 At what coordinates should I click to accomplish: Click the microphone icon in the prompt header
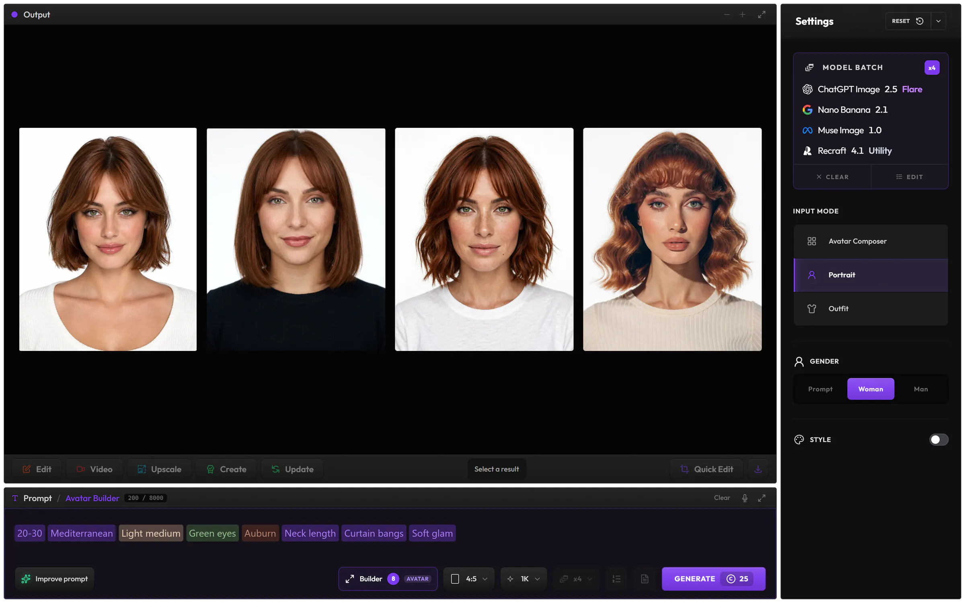(x=745, y=498)
